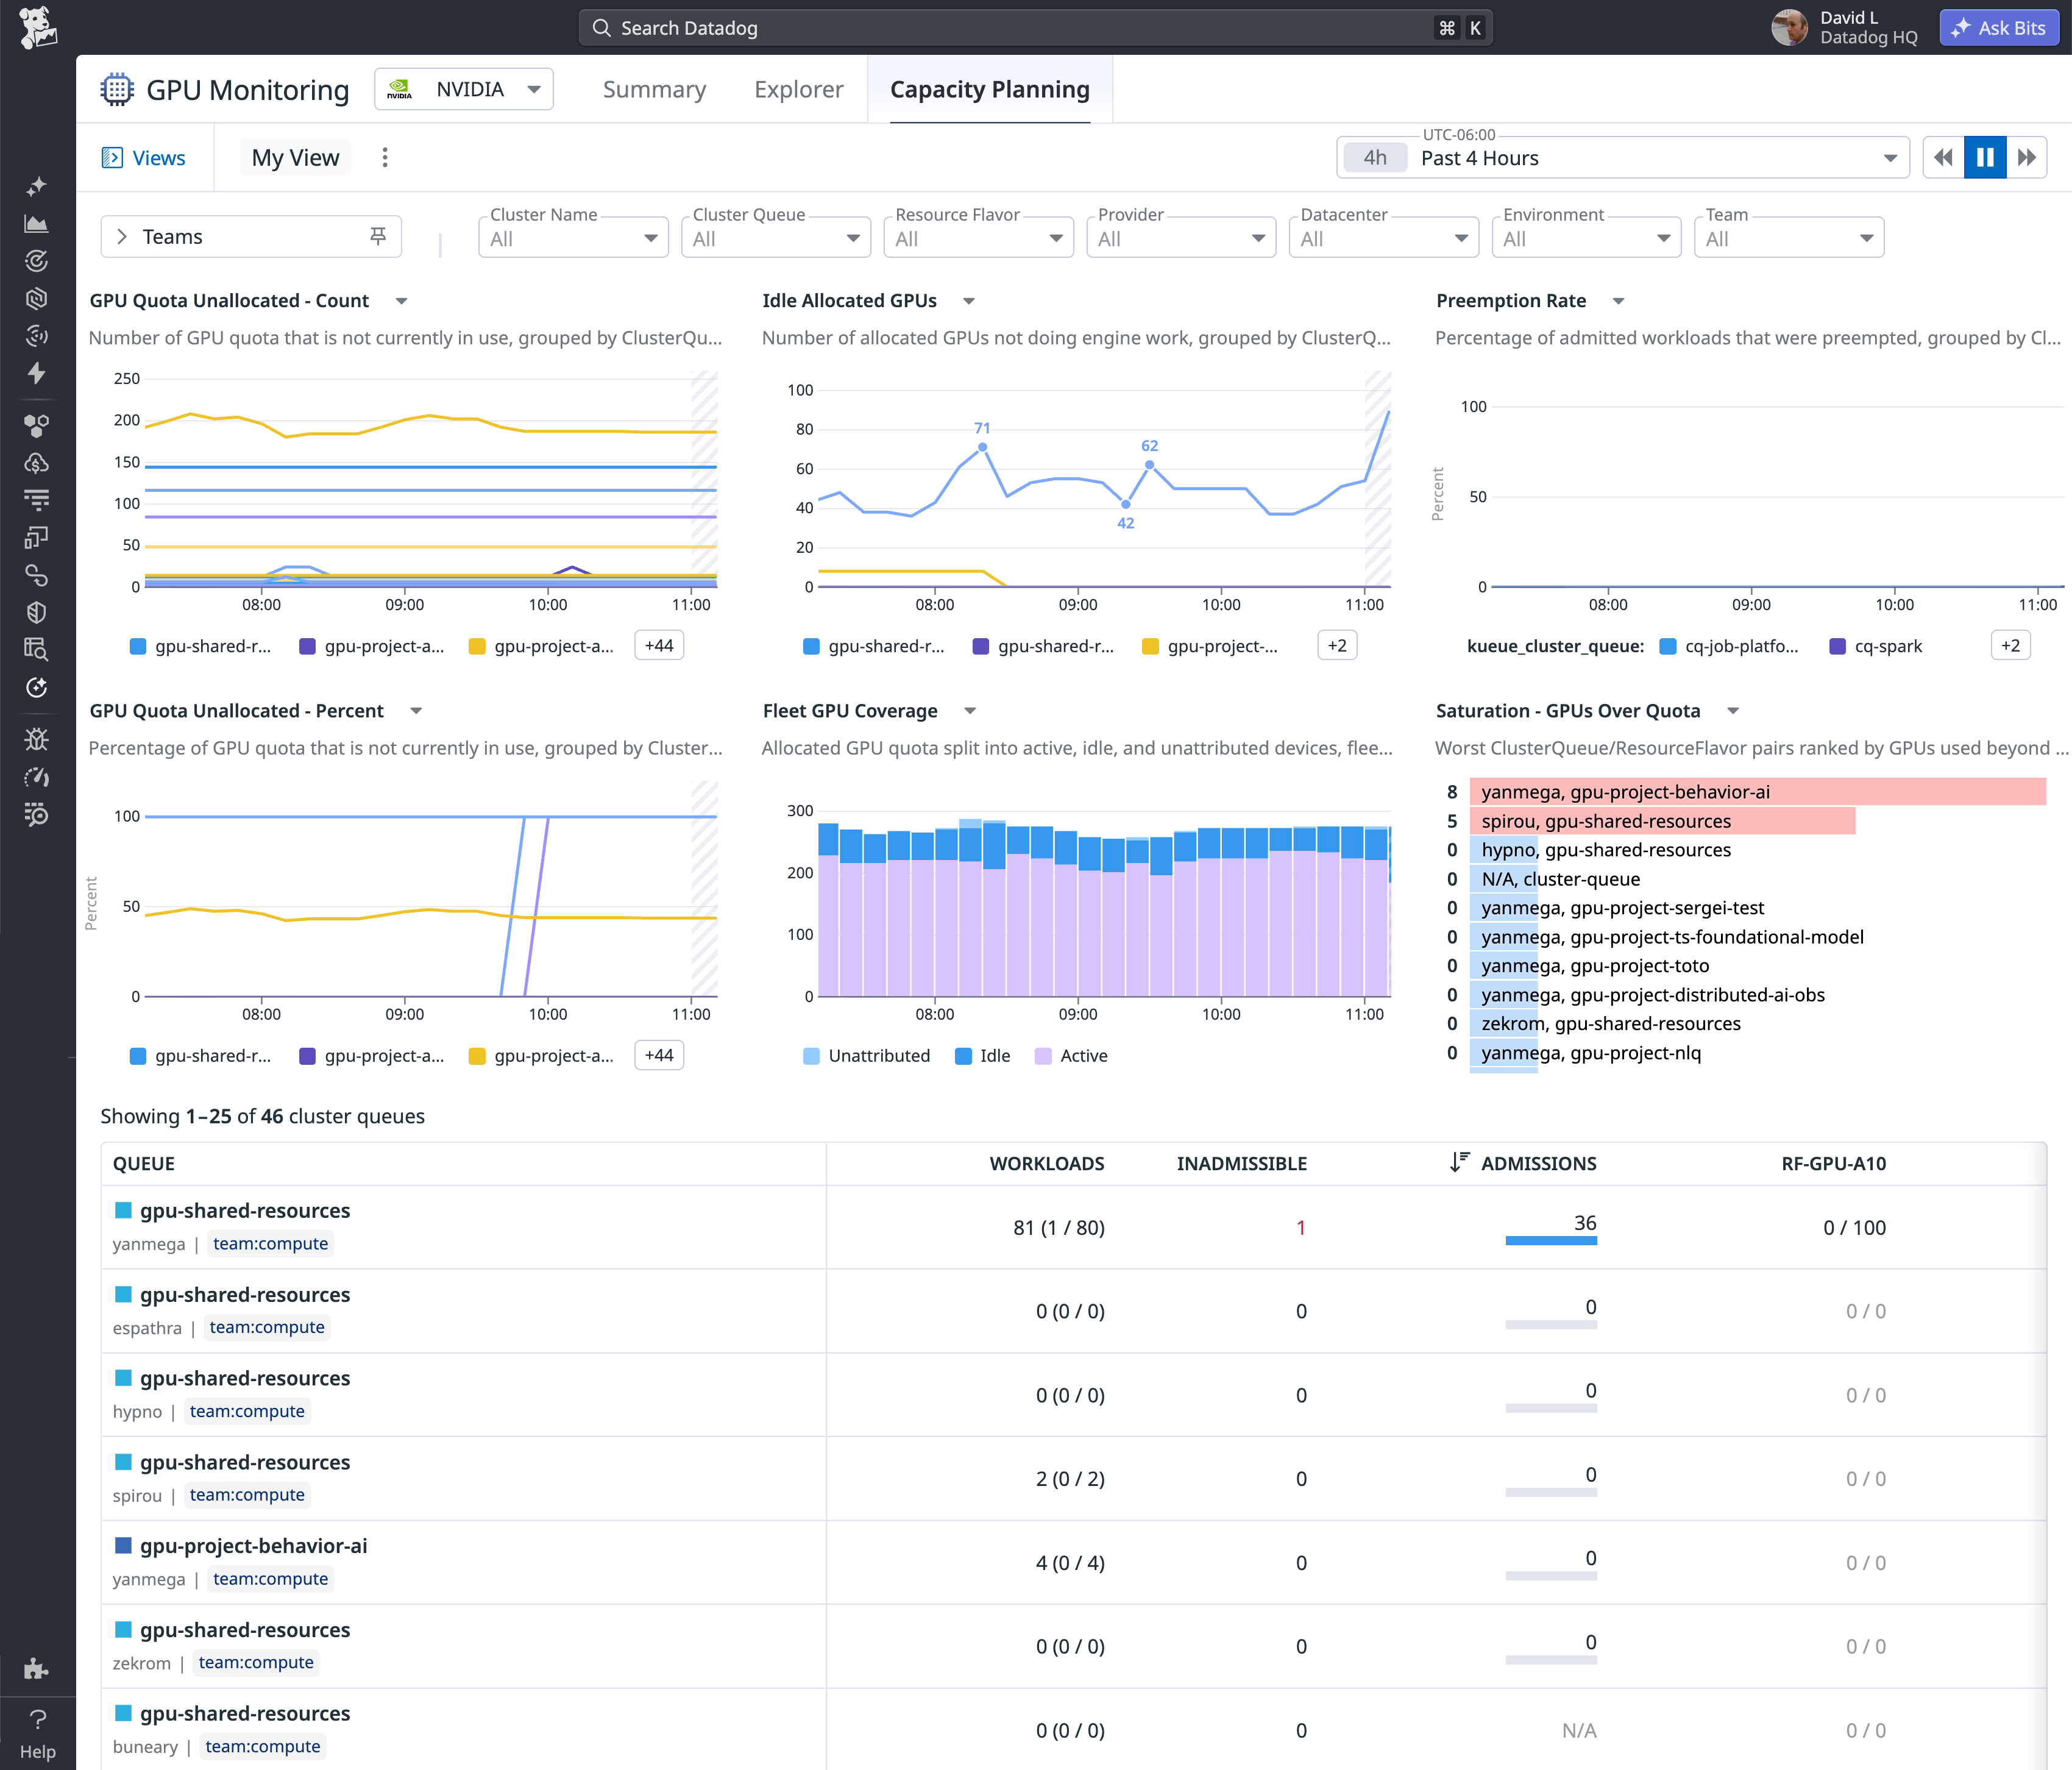
Task: Click the pin icon in the Teams box
Action: pos(378,236)
